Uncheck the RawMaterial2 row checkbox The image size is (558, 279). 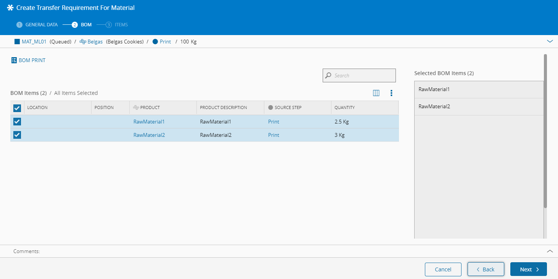17,135
